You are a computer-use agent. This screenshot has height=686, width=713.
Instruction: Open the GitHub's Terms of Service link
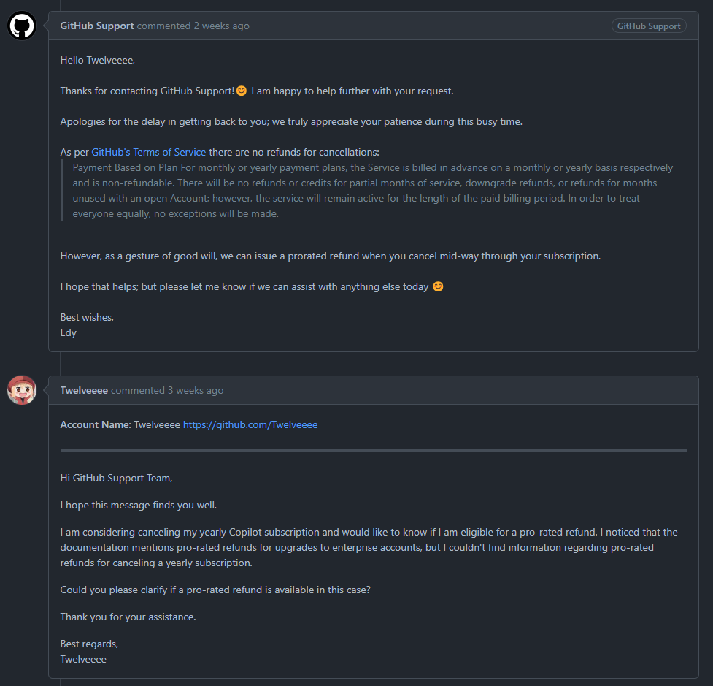point(148,152)
